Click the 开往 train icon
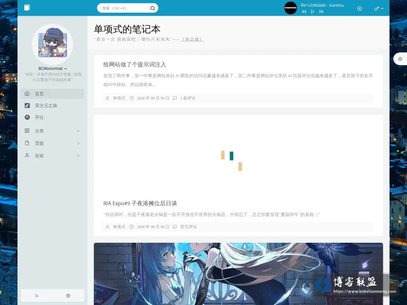407x305 pixels. tap(27, 117)
